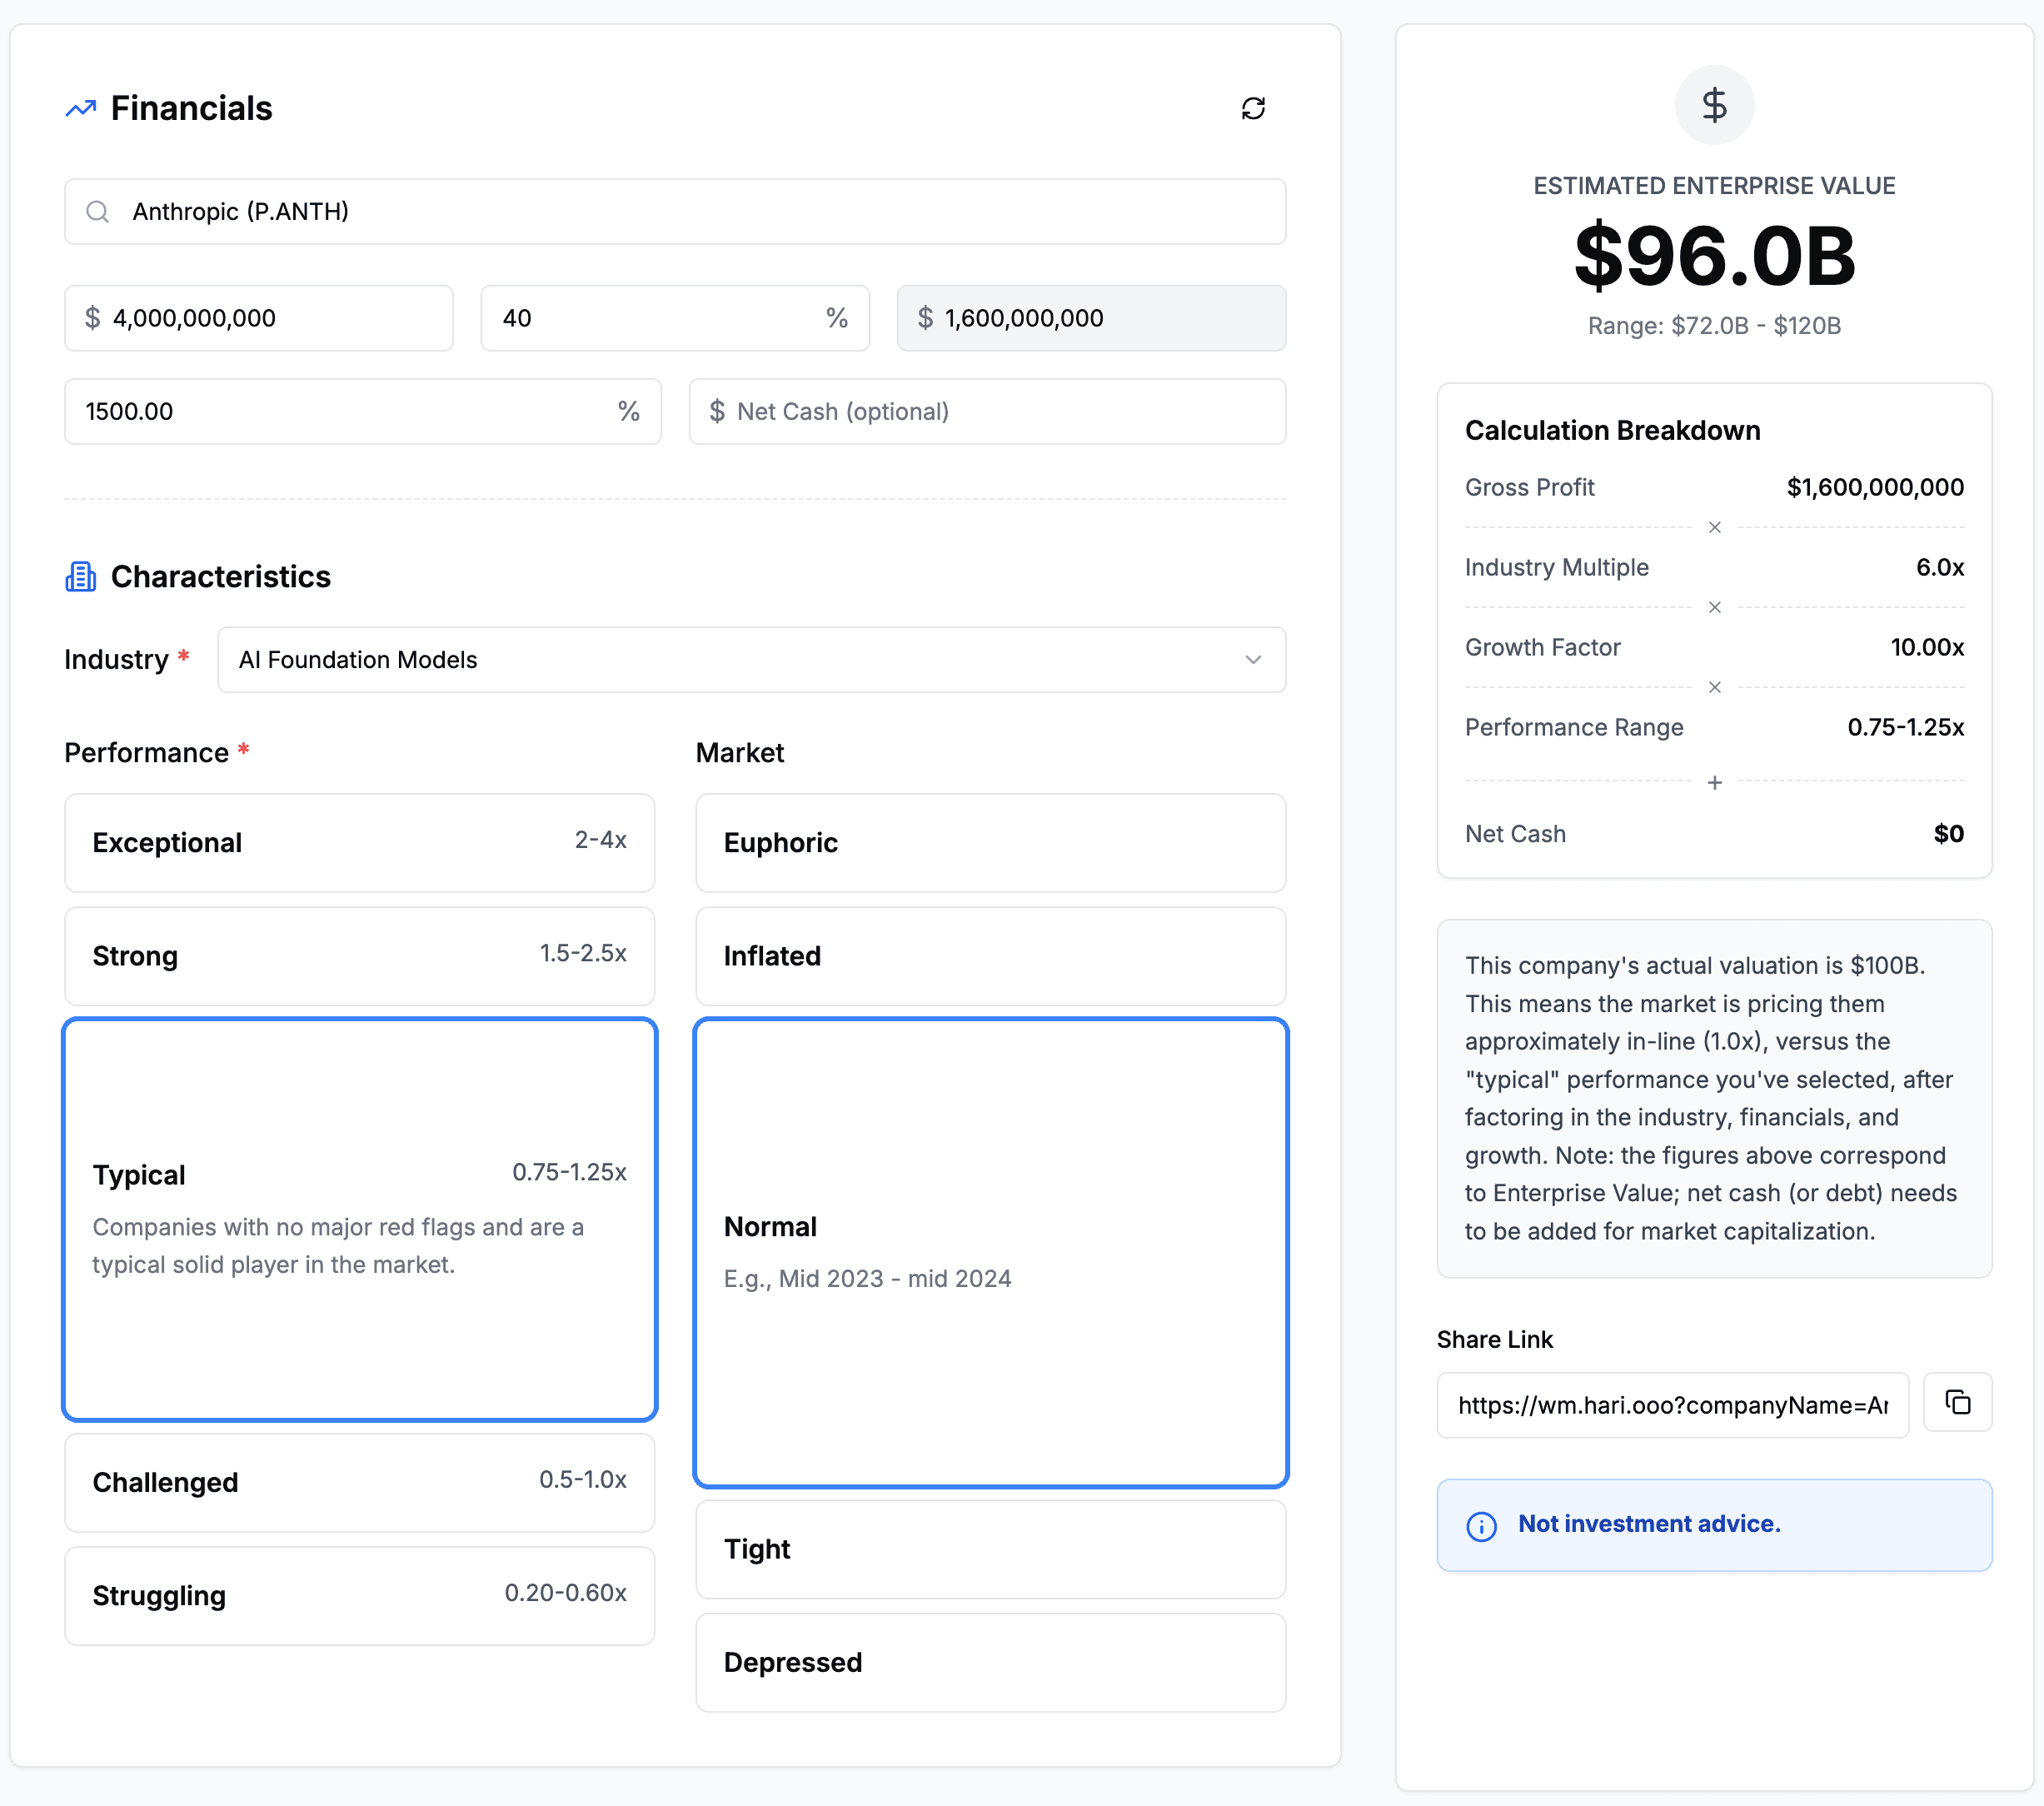Click the search magnifier icon in company field
The height and width of the screenshot is (1806, 2044).
[x=97, y=212]
